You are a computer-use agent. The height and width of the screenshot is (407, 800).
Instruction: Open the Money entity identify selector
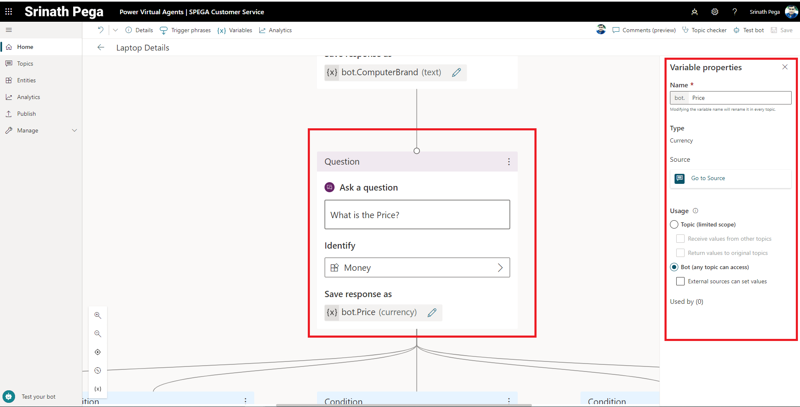tap(417, 268)
